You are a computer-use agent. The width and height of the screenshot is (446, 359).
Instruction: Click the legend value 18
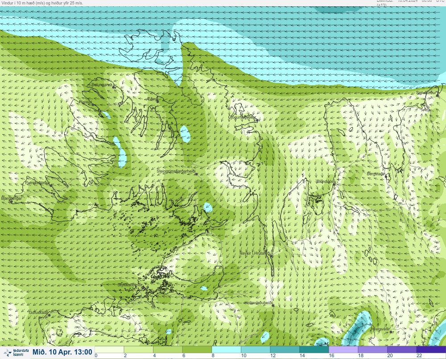[x=361, y=355]
